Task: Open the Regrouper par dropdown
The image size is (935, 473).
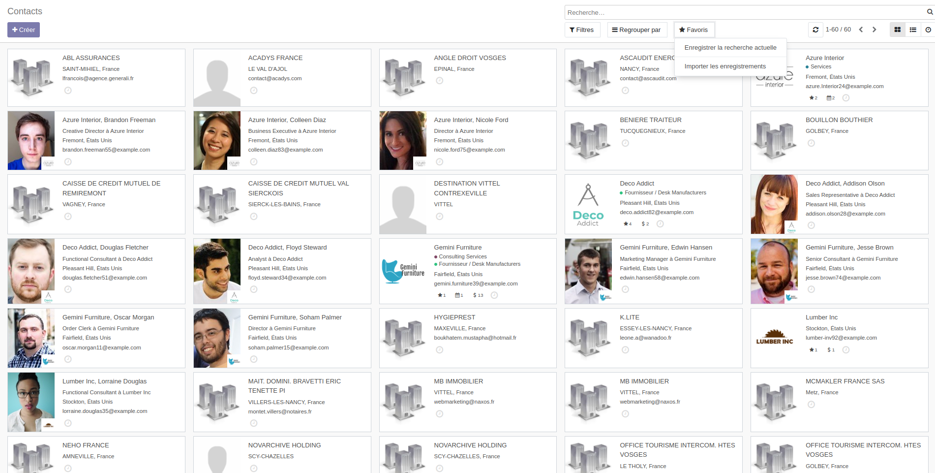Action: [x=637, y=30]
